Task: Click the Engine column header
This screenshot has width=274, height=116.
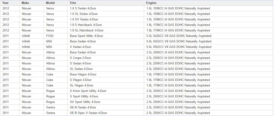Action: click(209, 3)
